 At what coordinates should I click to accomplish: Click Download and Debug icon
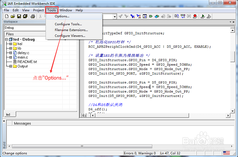coord(203,16)
